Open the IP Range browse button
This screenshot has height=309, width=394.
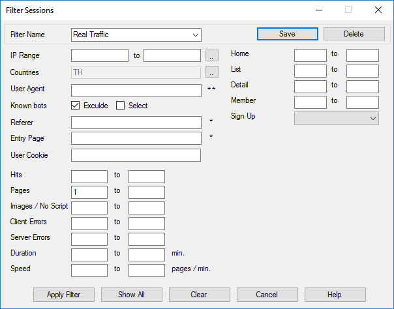212,55
